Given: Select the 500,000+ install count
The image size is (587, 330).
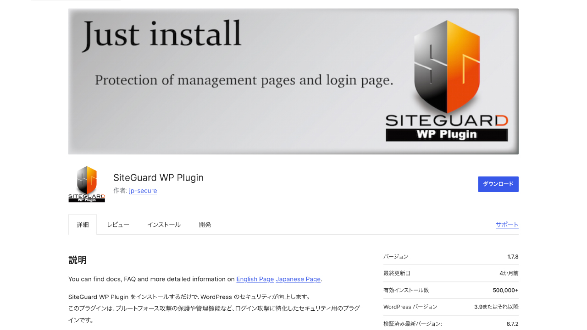Looking at the screenshot, I should (x=506, y=290).
